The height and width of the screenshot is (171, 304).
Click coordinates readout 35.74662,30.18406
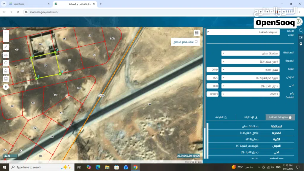coord(188,156)
